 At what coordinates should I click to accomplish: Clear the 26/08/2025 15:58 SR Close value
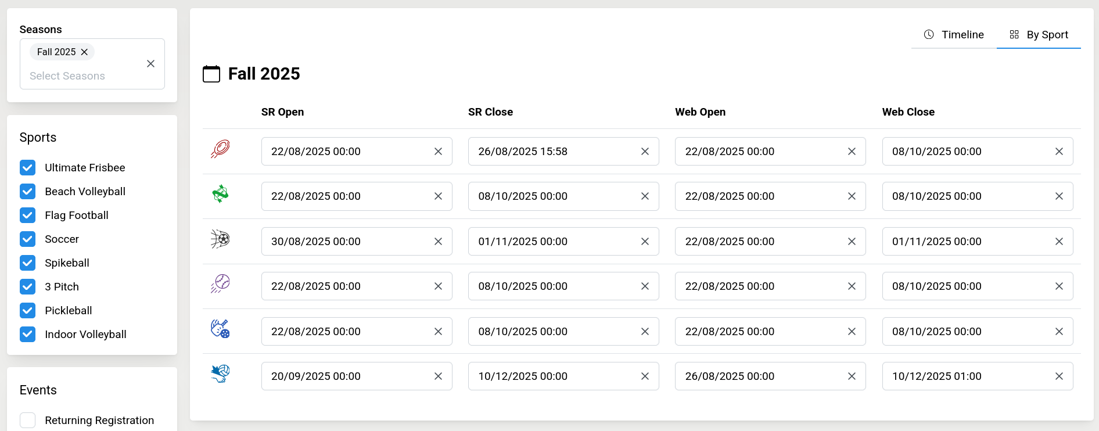[x=645, y=152]
